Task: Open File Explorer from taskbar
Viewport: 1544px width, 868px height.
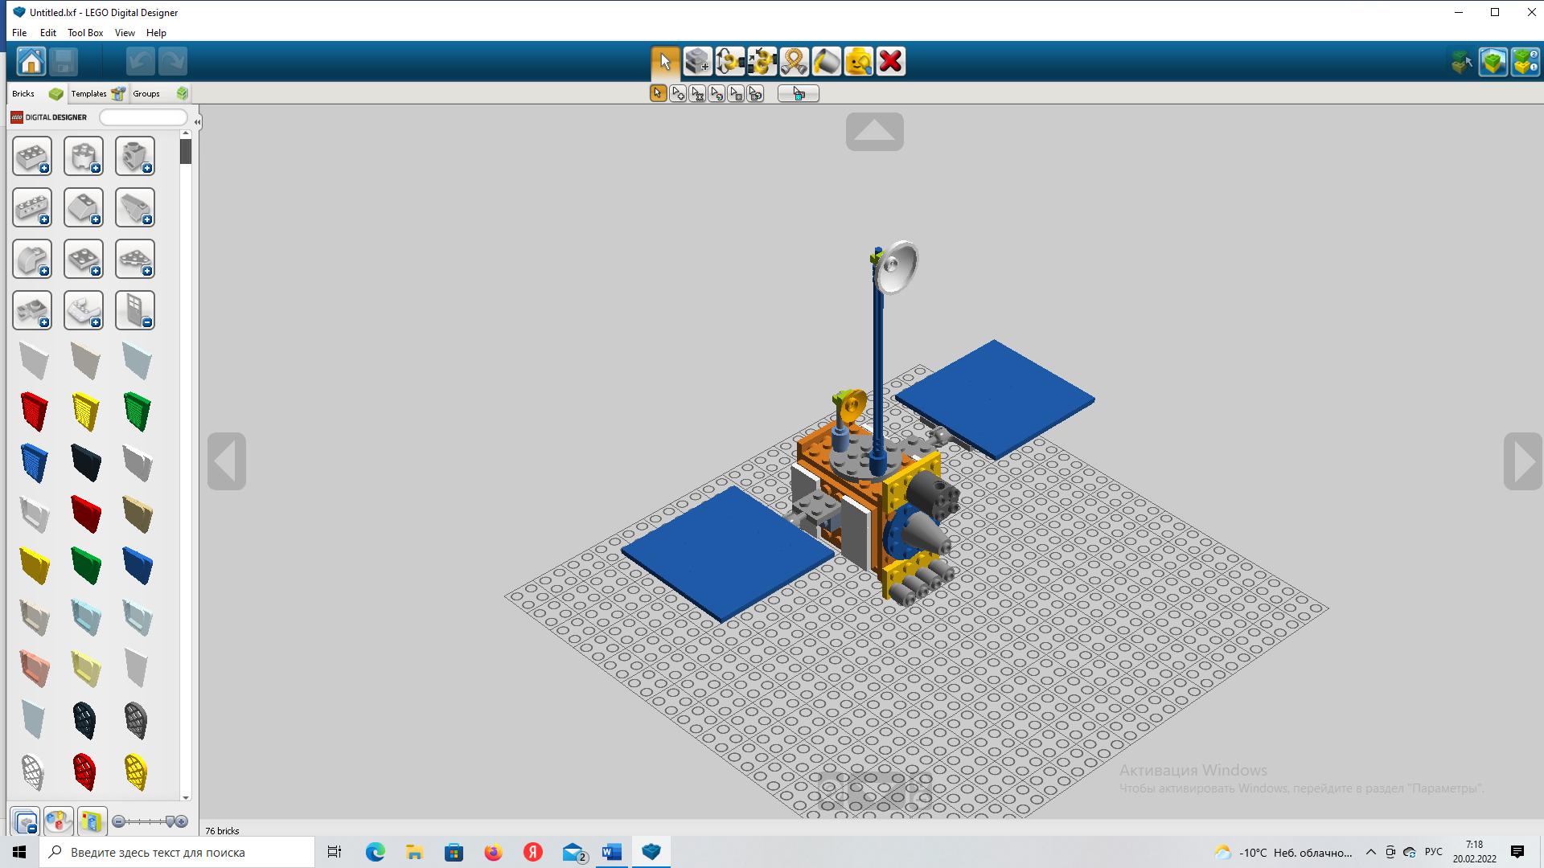Action: [x=414, y=852]
